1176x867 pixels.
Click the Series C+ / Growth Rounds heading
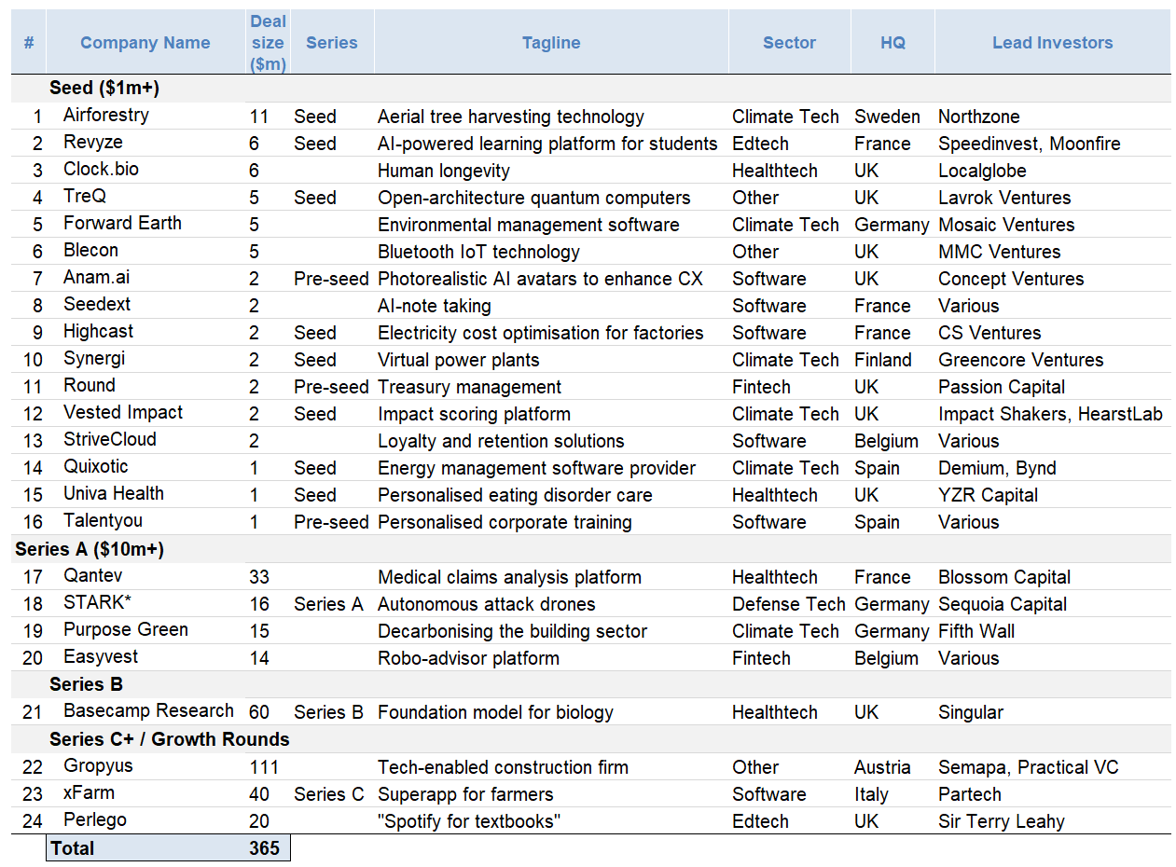point(170,739)
